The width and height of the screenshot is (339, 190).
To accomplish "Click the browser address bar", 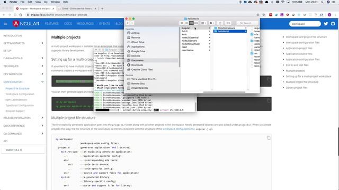I will point(140,15).
